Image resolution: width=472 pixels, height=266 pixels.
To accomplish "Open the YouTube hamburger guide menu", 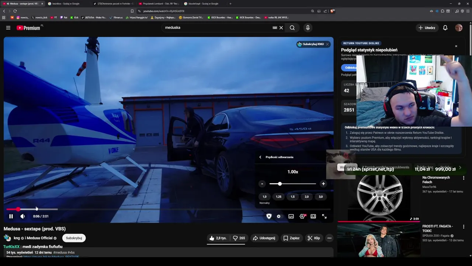I will 8,28.
